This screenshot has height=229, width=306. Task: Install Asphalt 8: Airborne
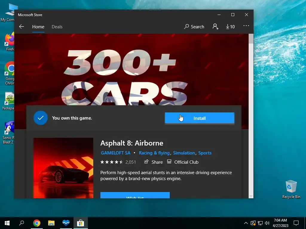(199, 118)
